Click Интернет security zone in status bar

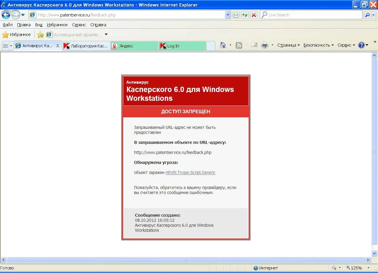point(265,268)
